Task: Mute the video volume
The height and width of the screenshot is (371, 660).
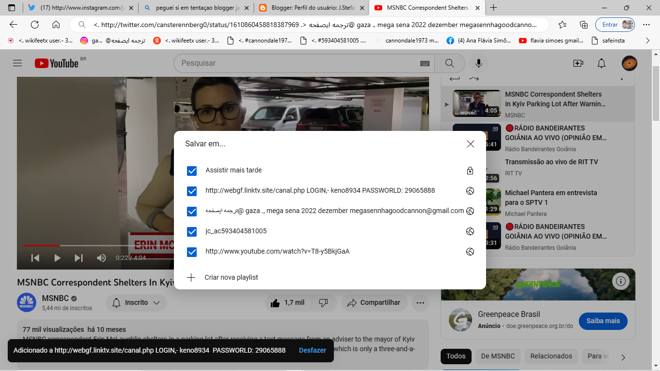Action: 101,258
